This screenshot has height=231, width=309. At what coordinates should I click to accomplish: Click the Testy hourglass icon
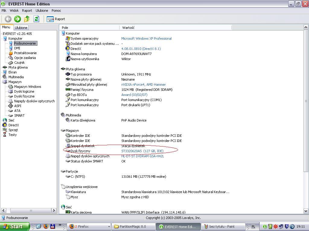[5, 135]
